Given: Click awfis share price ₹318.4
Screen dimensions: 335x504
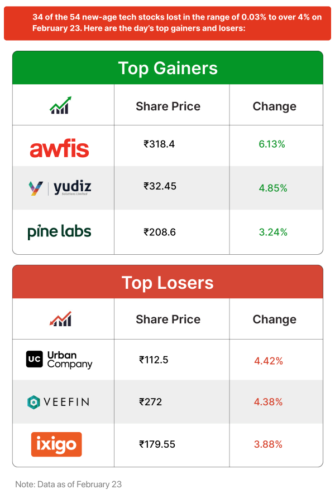Looking at the screenshot, I should click(159, 144).
